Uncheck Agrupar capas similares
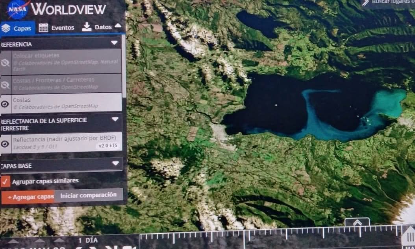This screenshot has height=249, width=415. [x=5, y=182]
